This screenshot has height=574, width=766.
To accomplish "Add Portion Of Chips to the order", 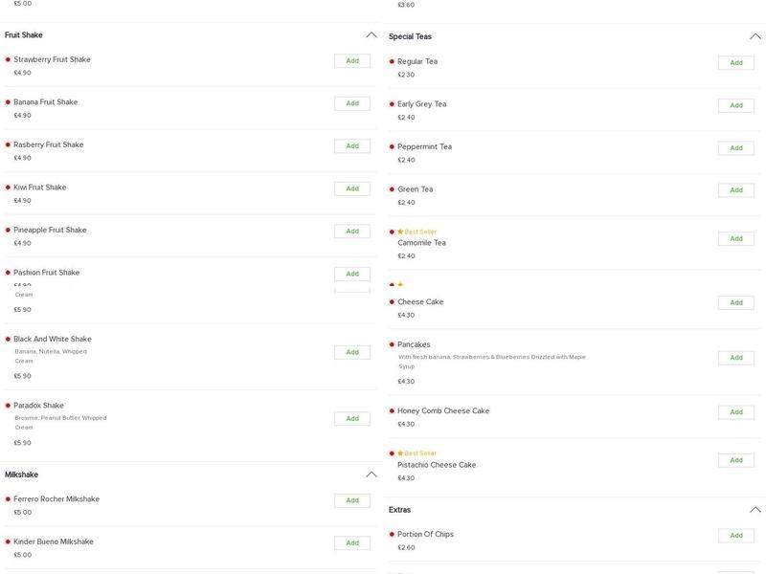I will 736,536.
